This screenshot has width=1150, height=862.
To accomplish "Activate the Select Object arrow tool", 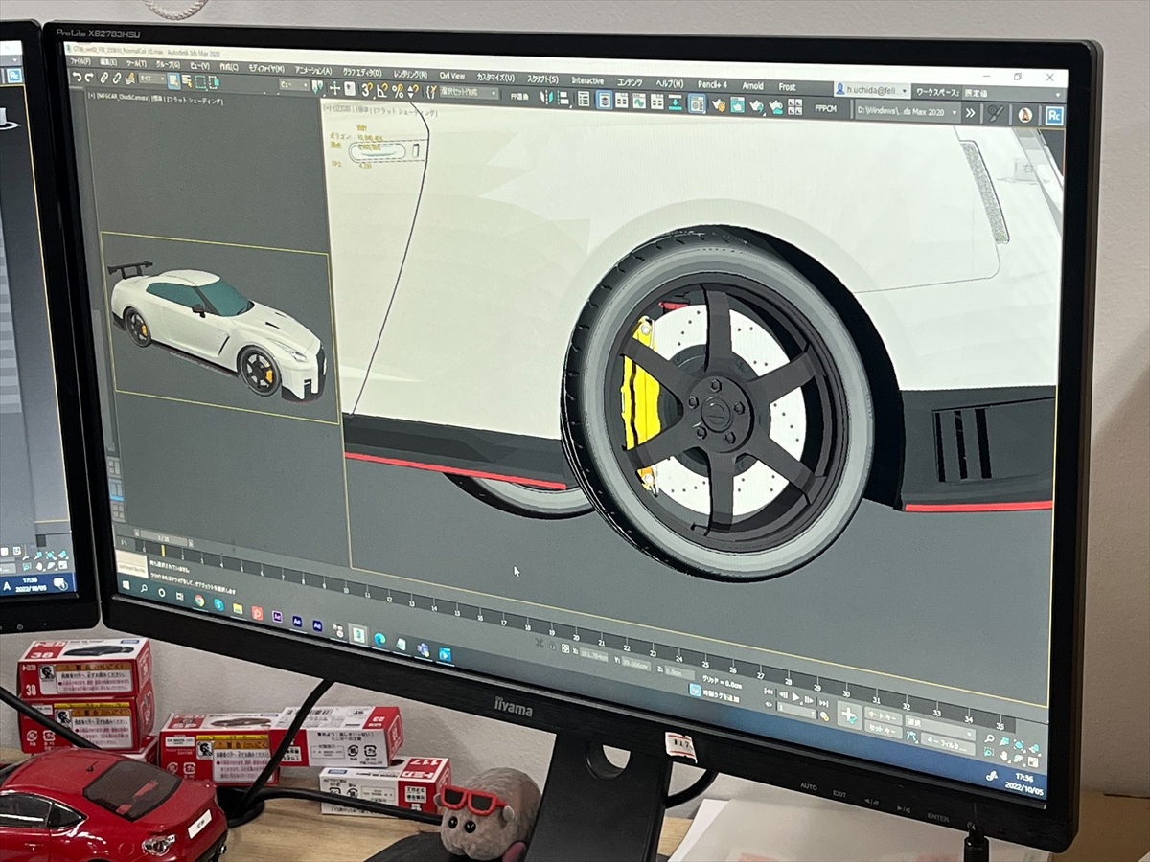I will click(173, 81).
